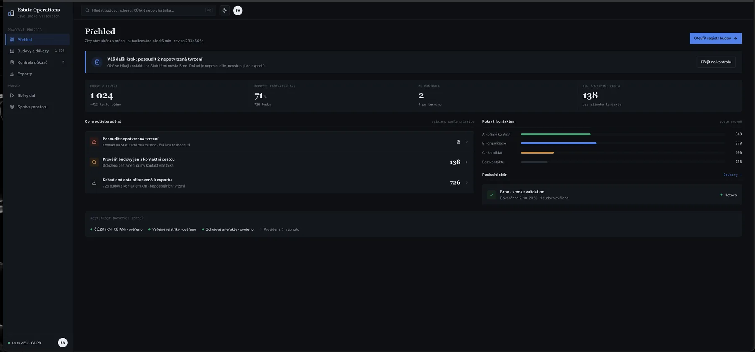Open the PA avatar in top bar
Image resolution: width=755 pixels, height=352 pixels.
click(238, 10)
